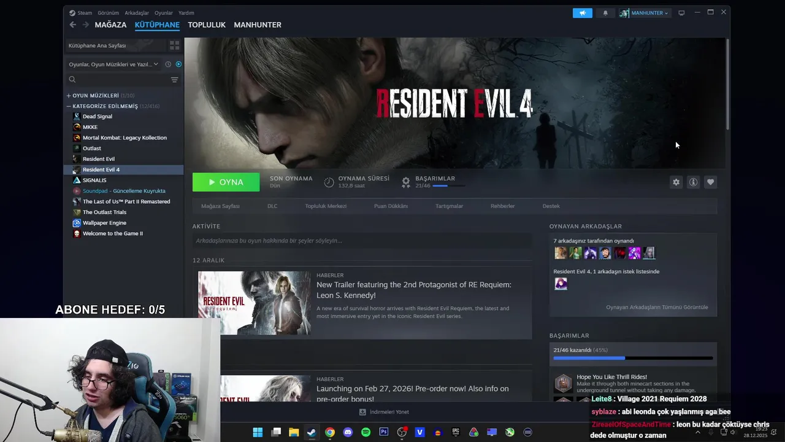This screenshot has width=785, height=442.
Task: Switch to Big Picture mode icon
Action: click(x=681, y=13)
